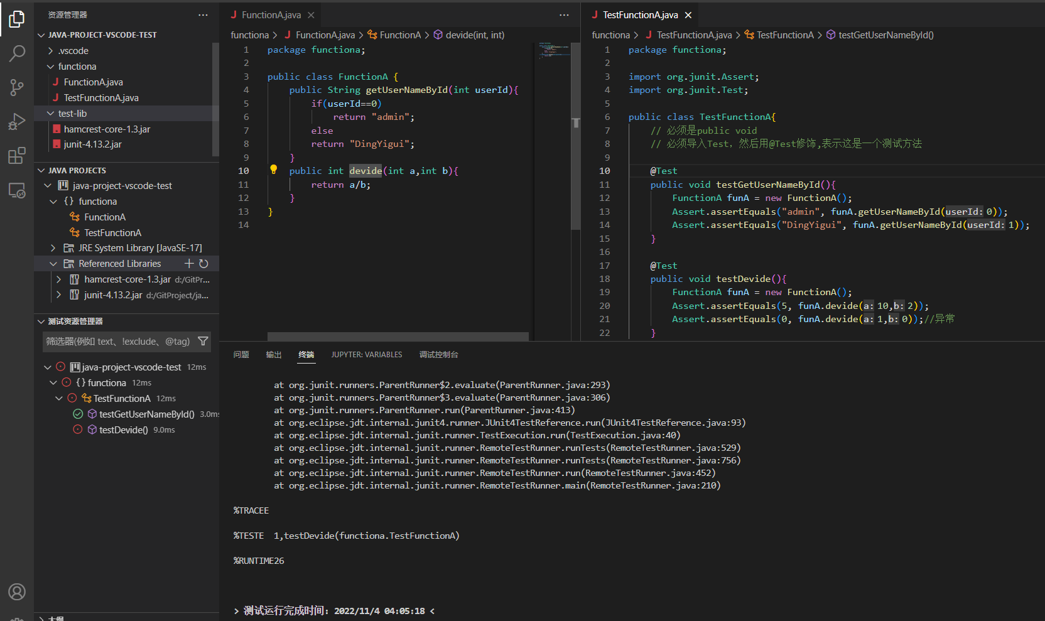The width and height of the screenshot is (1045, 621).
Task: Click the passed testGetUserNameById() status icon
Action: (78, 414)
